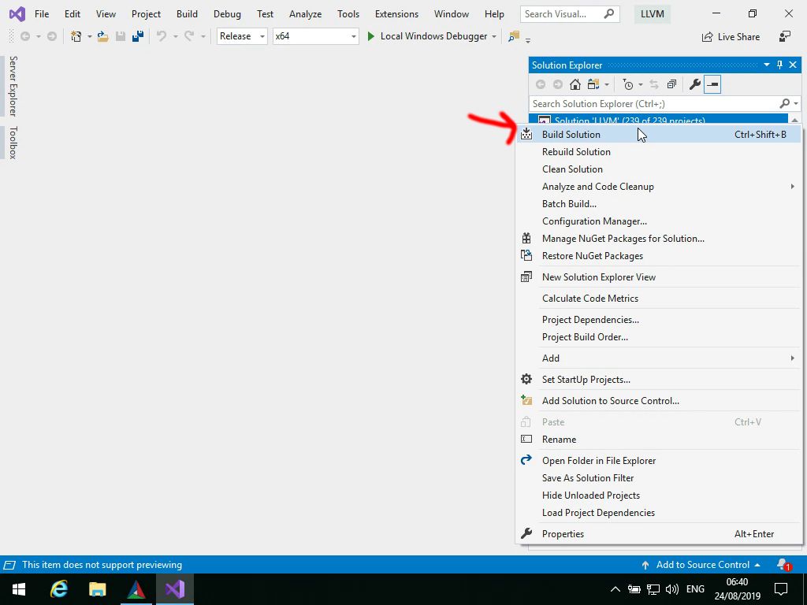
Task: Click Sync with Active Document icon
Action: pyautogui.click(x=656, y=84)
